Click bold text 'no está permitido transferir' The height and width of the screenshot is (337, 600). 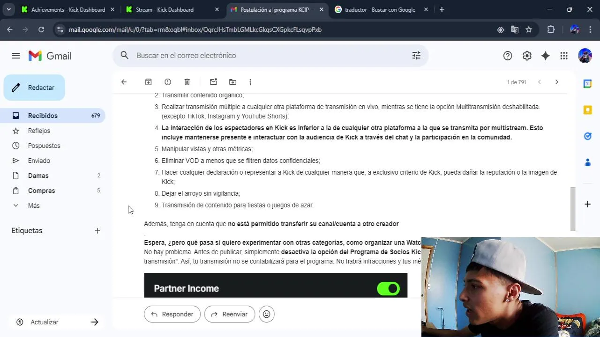click(x=269, y=224)
